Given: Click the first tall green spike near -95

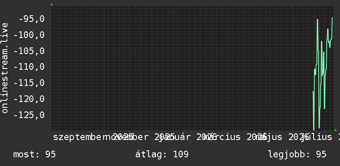Looking at the screenshot, I should 317,19.
